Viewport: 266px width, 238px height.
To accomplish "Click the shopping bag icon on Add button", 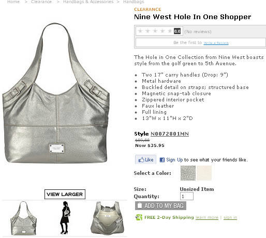I will [140, 205].
